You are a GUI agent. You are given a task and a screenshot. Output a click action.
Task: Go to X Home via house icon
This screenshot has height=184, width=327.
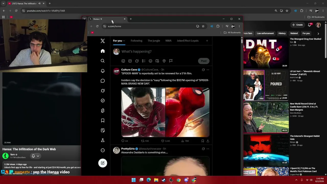tap(103, 51)
